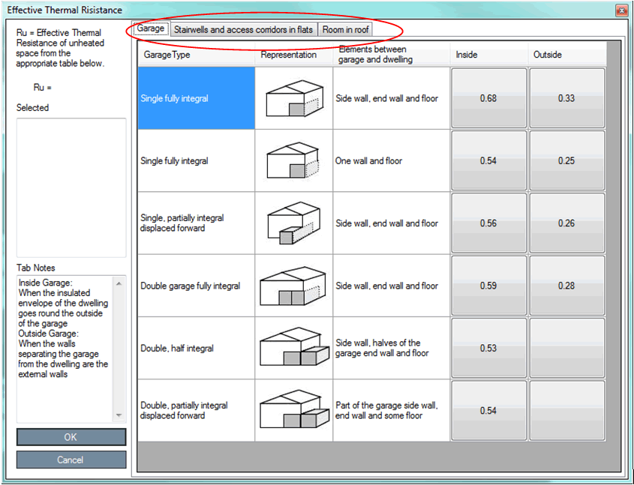Choose the Outside value 0.33
Image resolution: width=634 pixels, height=485 pixels.
(566, 98)
